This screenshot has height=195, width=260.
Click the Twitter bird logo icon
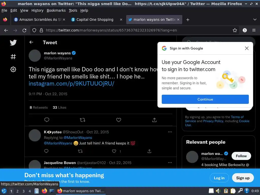[x=13, y=43]
